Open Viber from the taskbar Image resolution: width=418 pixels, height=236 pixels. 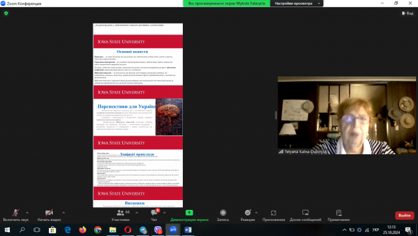(158, 230)
